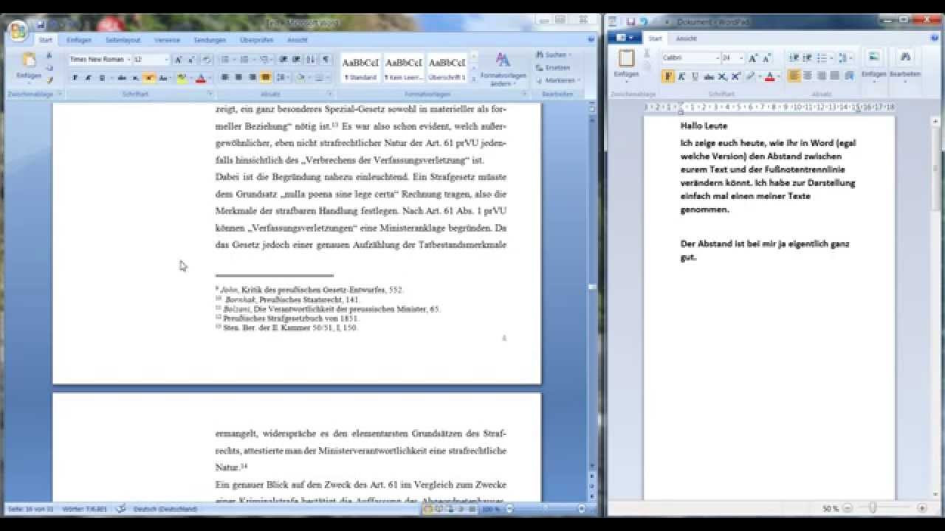Open the Verweise tab in Word

pos(167,40)
